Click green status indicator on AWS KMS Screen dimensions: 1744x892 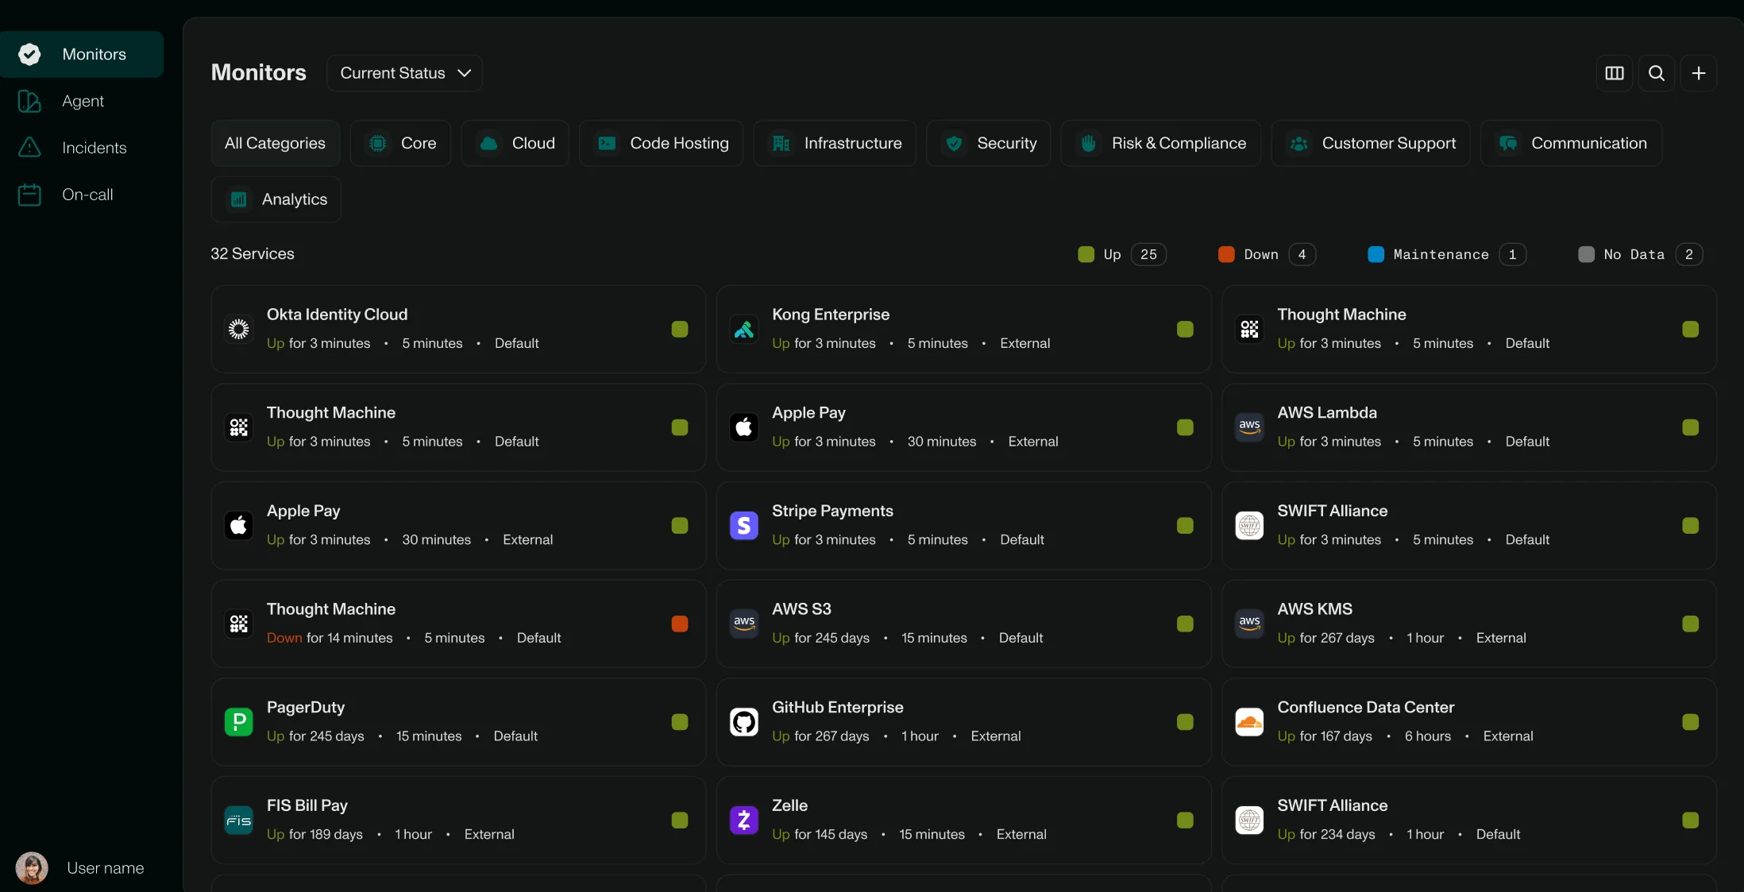(1691, 624)
